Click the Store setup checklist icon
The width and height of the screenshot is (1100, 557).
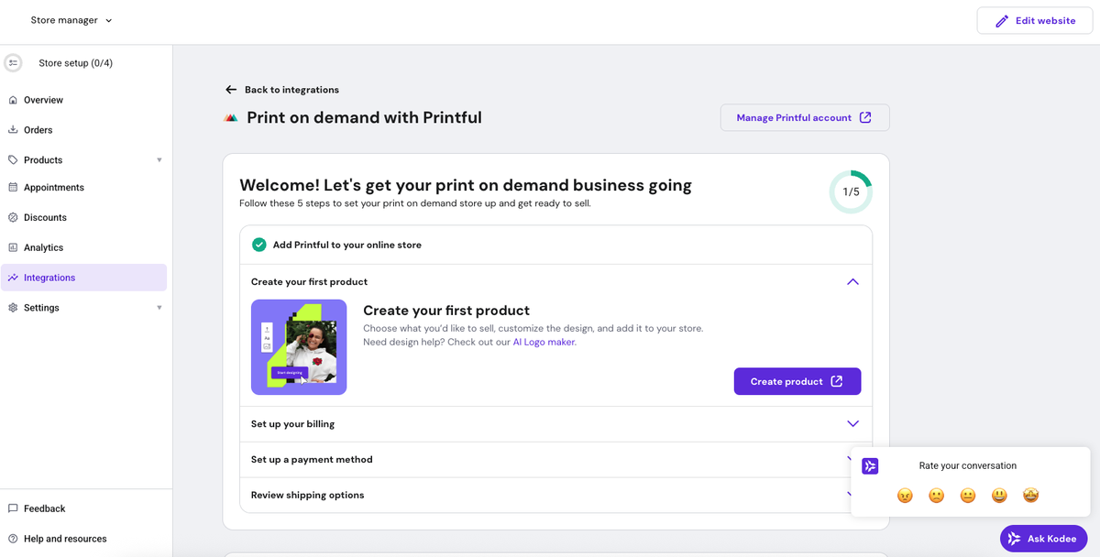(x=13, y=62)
